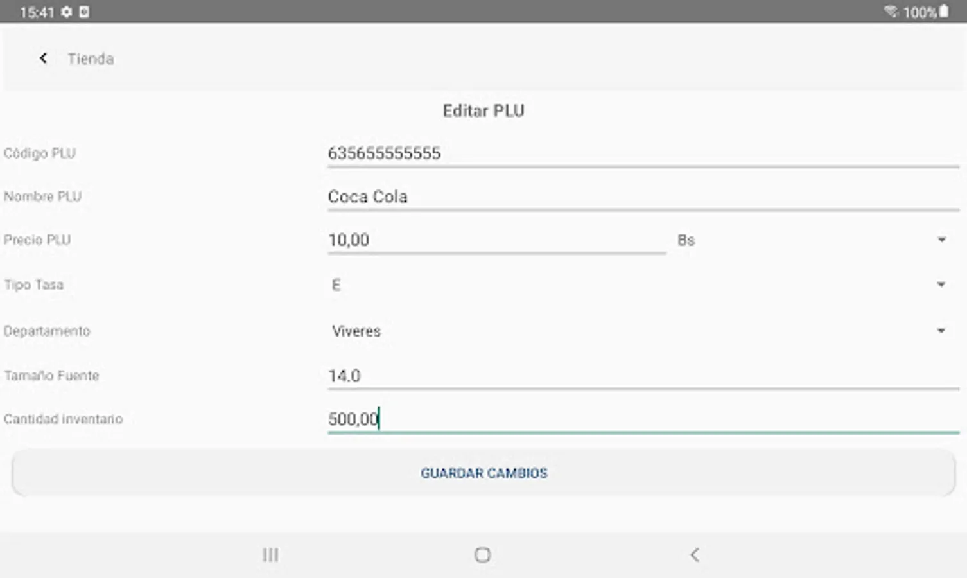Open the settings gear in the status bar
Viewport: 967px width, 578px height.
pyautogui.click(x=67, y=11)
